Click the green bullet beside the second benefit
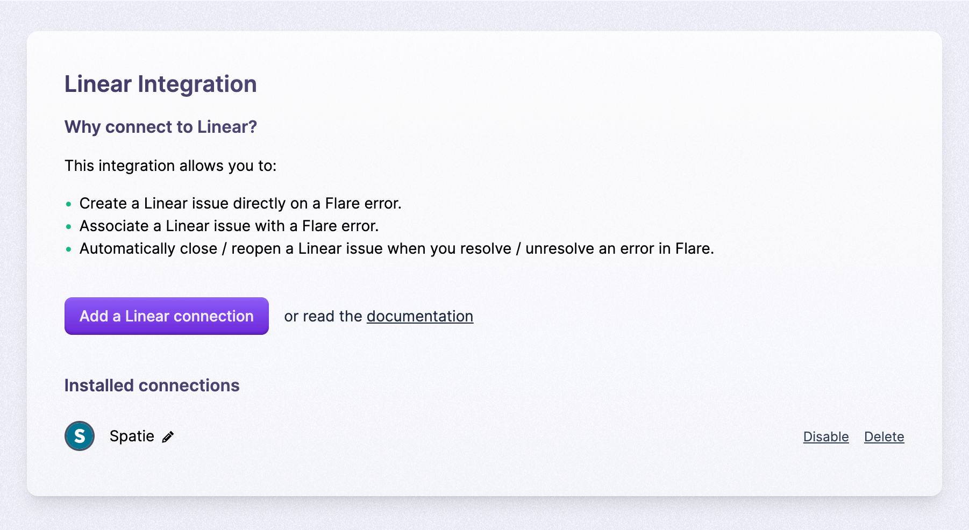 tap(68, 227)
